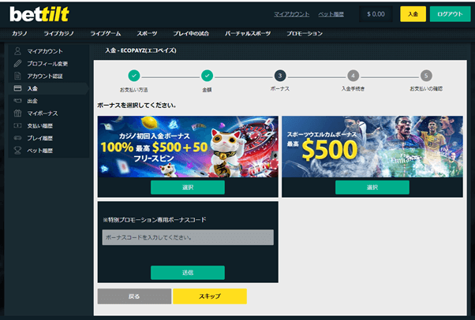Image resolution: width=475 pixels, height=320 pixels.
Task: Click the 支払い履歴 banknote icon
Action: 17,125
